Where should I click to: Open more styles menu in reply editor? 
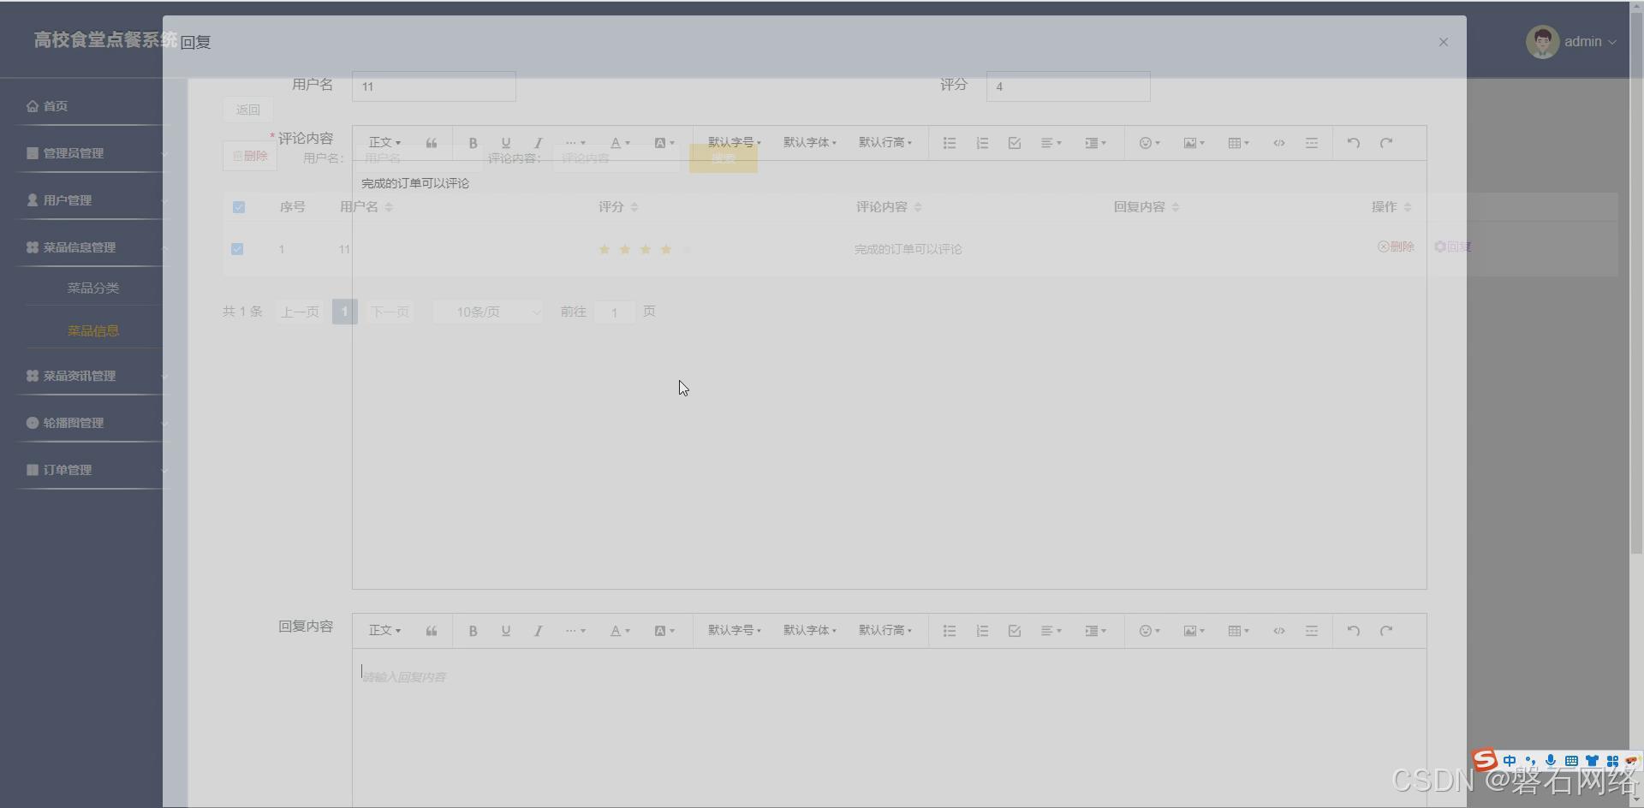point(575,631)
